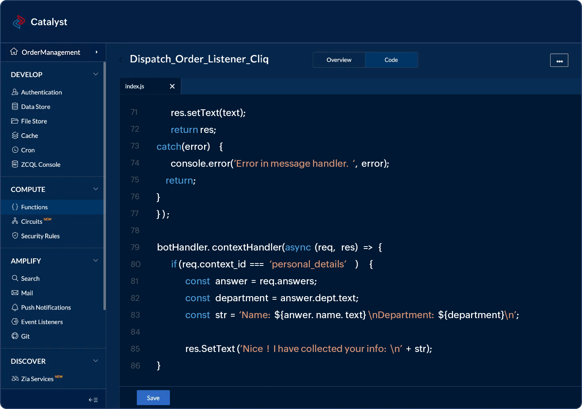Click the Authentication users icon
Image resolution: width=582 pixels, height=409 pixels.
[15, 92]
